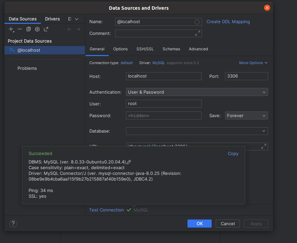The height and width of the screenshot is (243, 297).
Task: Edit DBMS version with pencil icon
Action: click(x=129, y=162)
